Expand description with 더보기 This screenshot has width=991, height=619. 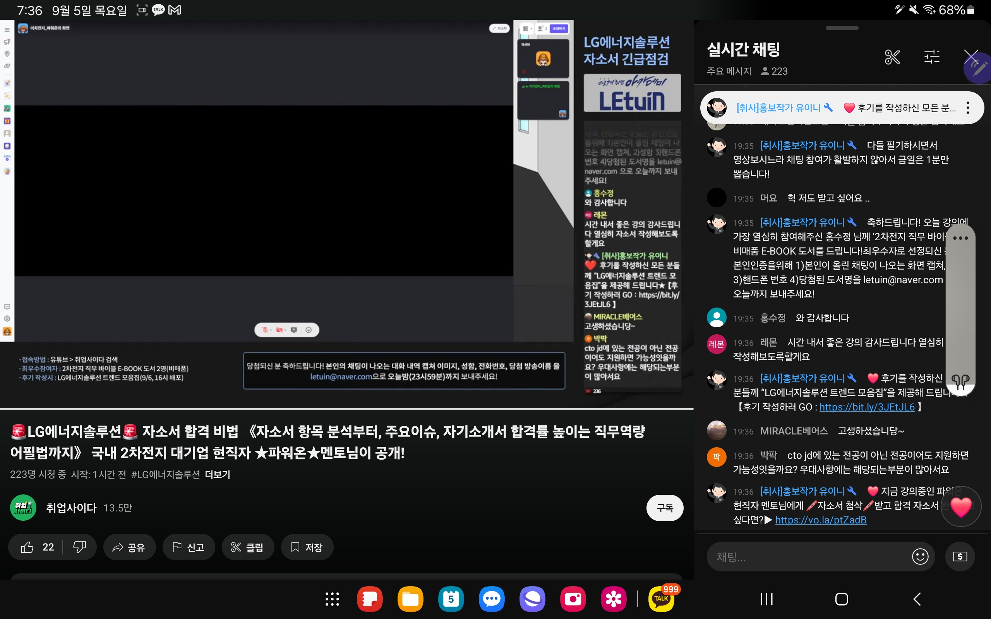(218, 474)
